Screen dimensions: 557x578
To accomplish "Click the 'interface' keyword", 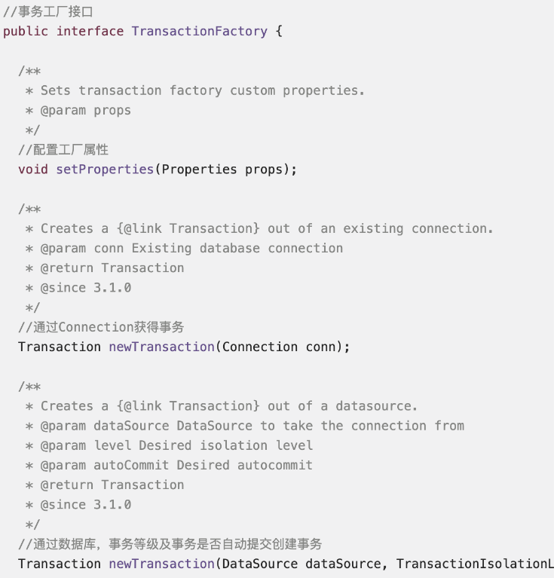I will coord(90,31).
